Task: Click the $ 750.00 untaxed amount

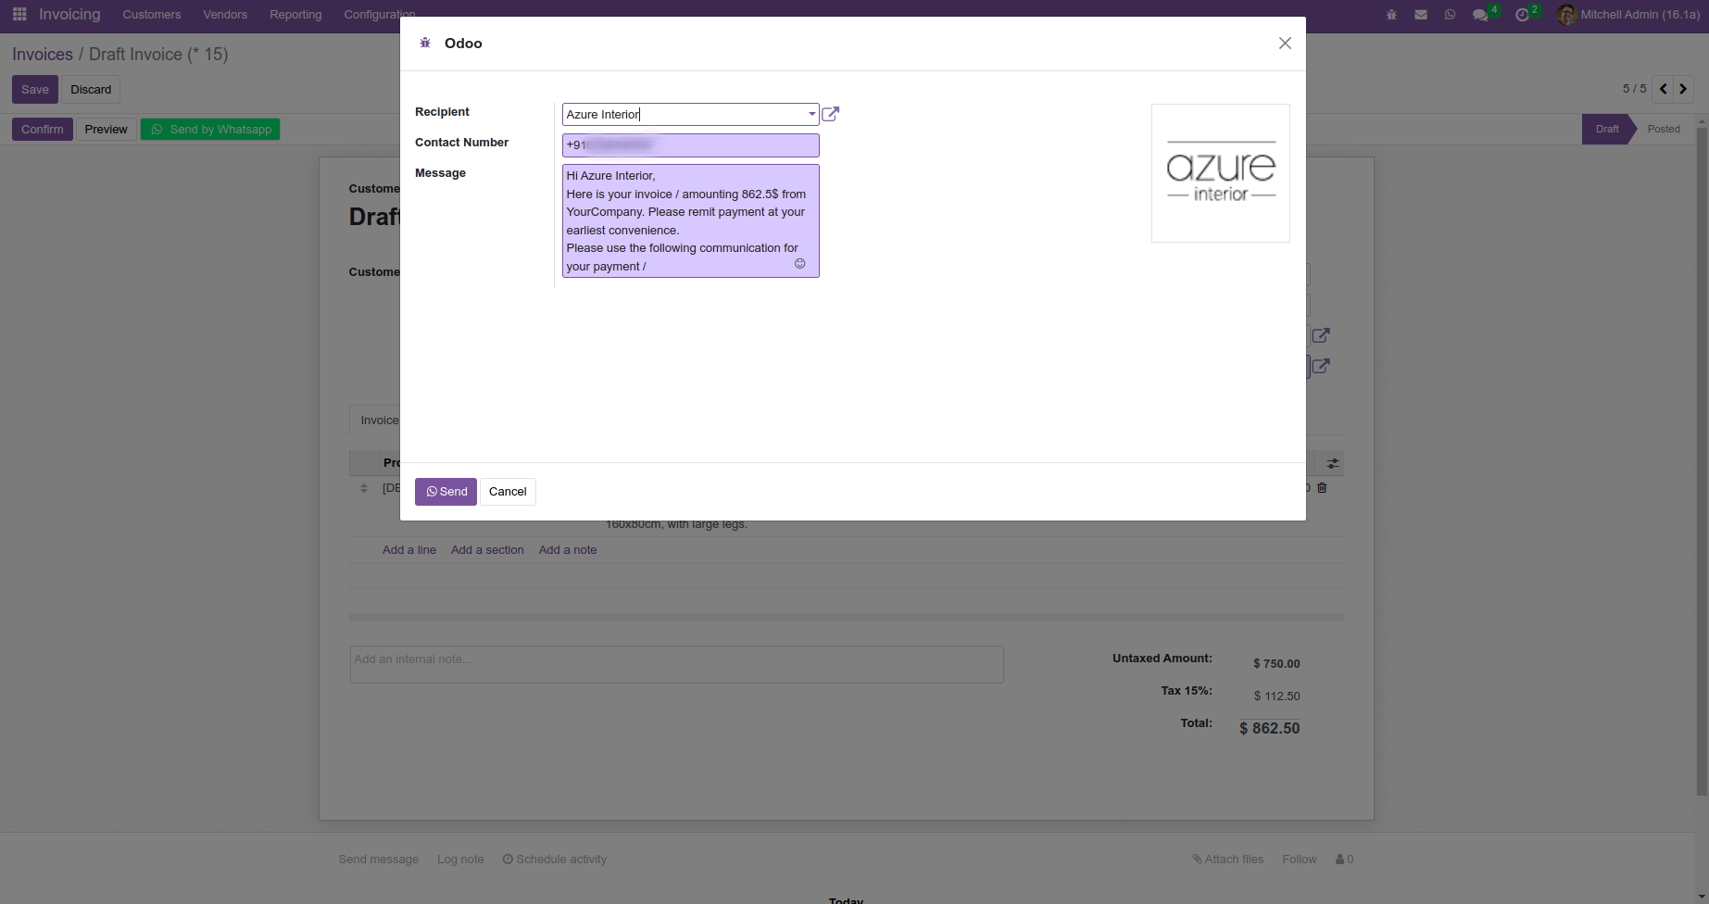Action: (x=1276, y=664)
